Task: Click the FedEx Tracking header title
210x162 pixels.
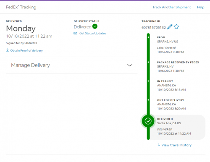Action: [x=21, y=7]
